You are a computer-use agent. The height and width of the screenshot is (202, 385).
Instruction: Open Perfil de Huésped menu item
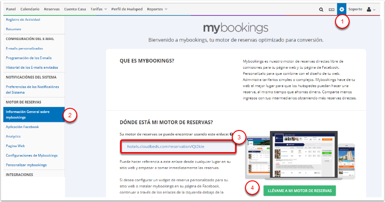tap(127, 9)
